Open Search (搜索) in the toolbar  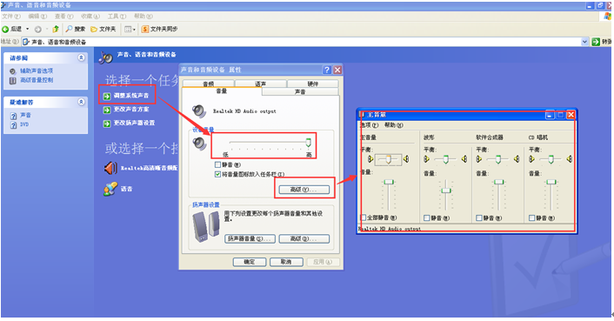click(x=75, y=29)
